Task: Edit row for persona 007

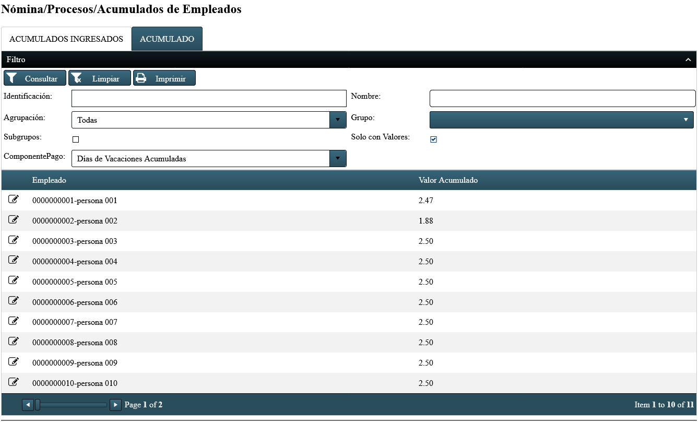Action: pos(14,321)
